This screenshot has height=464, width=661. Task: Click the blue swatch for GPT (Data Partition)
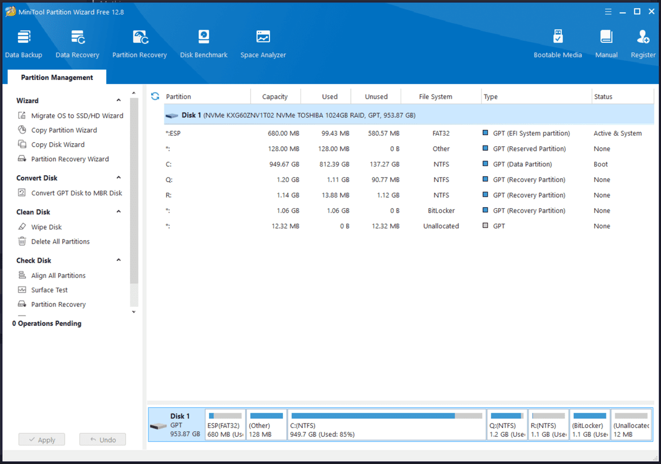pos(485,164)
